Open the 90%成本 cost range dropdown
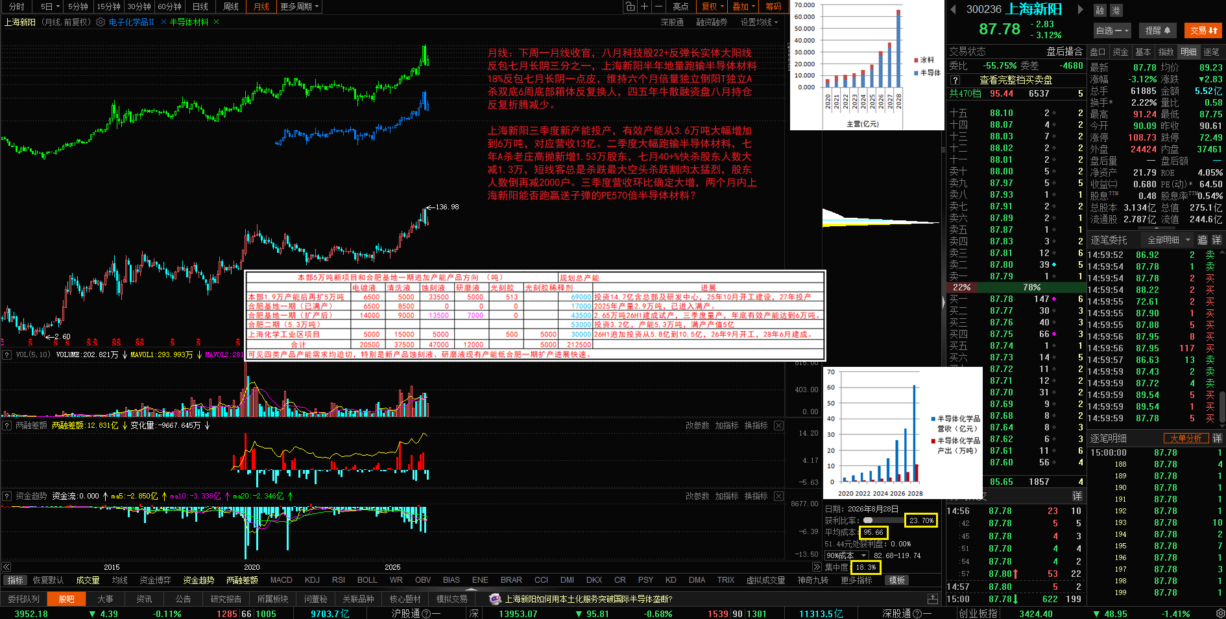Viewport: 1226px width, 619px height. (846, 555)
